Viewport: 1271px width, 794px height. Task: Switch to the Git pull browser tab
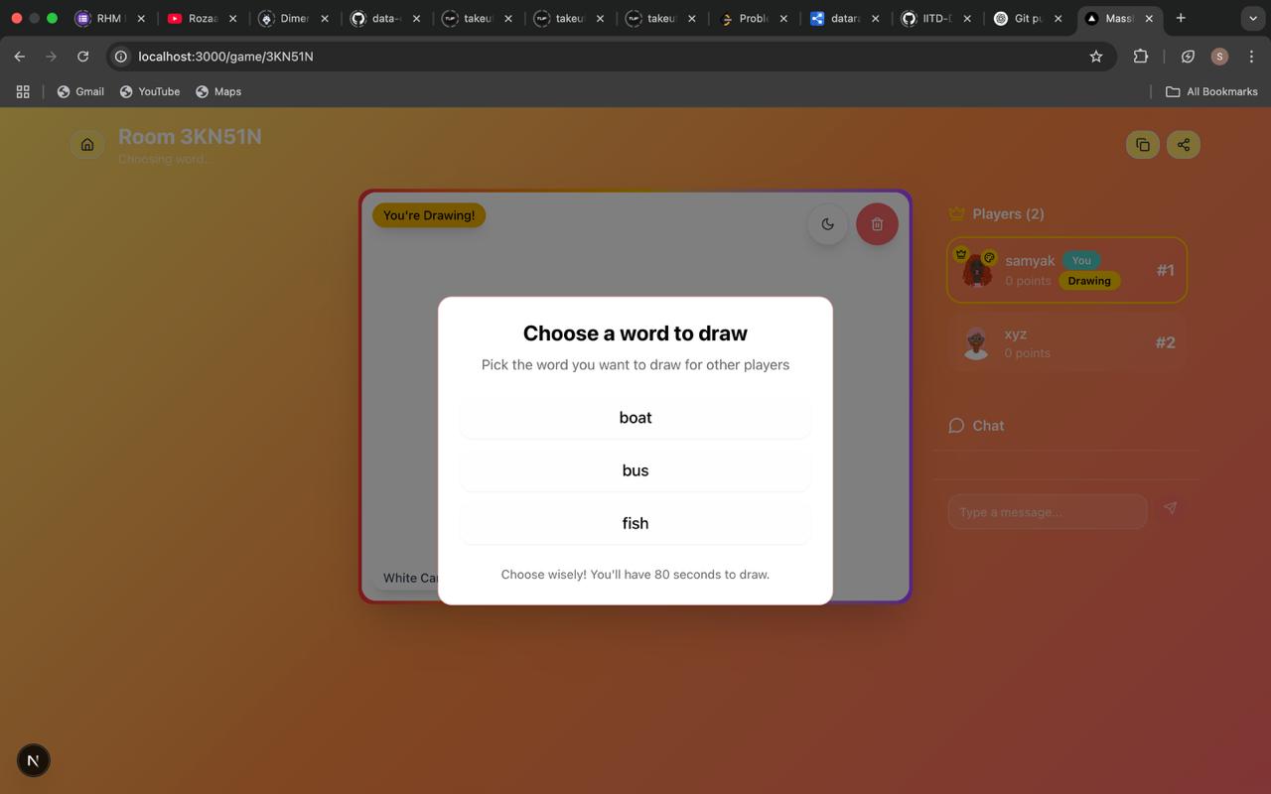pos(1026,18)
